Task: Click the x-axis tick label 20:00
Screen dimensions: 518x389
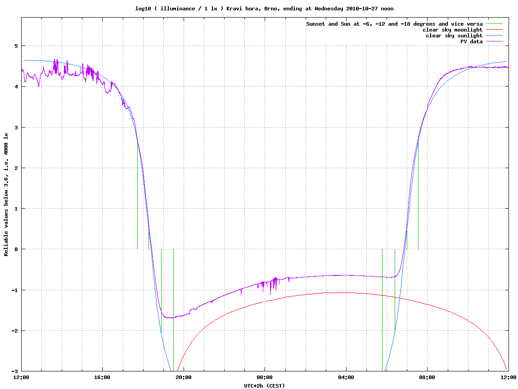Action: pos(184,377)
